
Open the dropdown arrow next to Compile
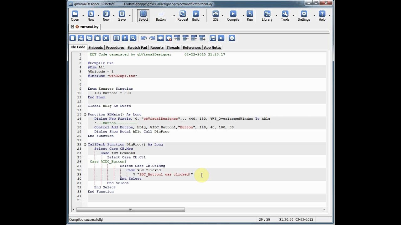click(x=243, y=15)
